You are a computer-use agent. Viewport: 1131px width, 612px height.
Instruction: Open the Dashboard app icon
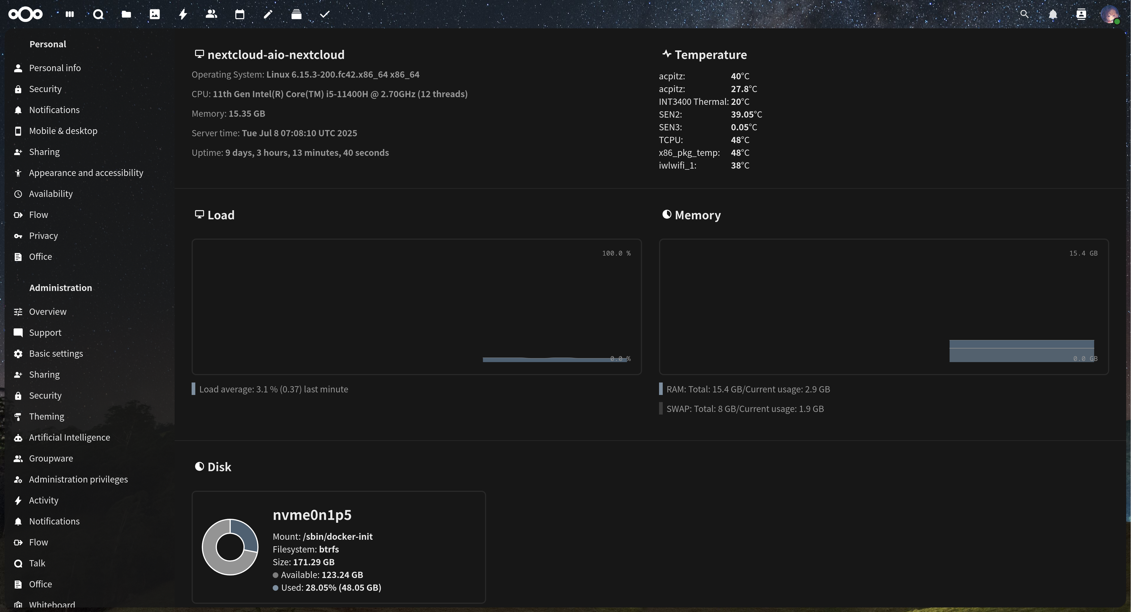click(70, 14)
